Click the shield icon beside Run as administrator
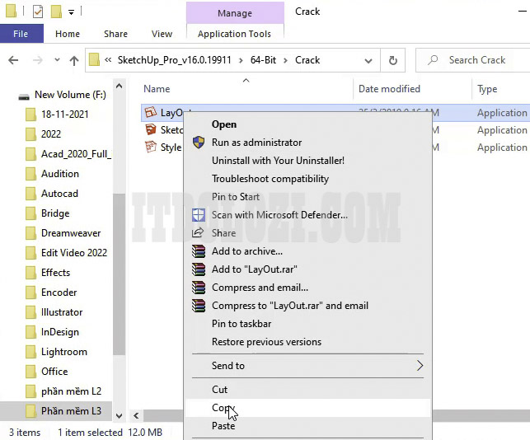Viewport: 530px width, 440px height. click(198, 143)
